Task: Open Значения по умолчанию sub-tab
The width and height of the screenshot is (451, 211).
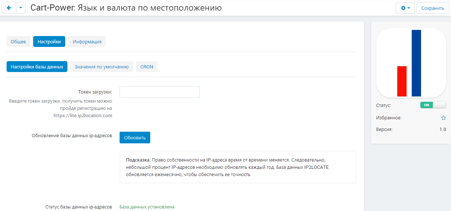Action: 101,67
